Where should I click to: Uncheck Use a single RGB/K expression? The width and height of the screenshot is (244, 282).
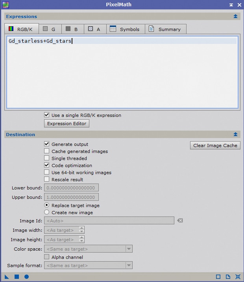46,115
